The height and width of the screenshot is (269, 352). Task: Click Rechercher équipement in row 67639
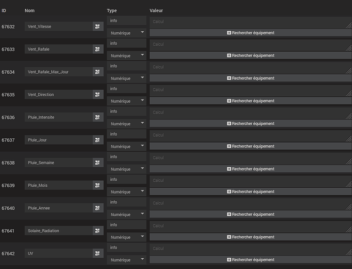(250, 192)
